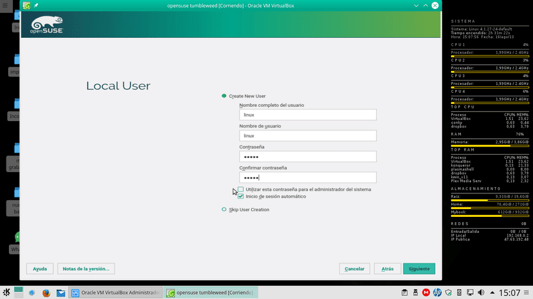Click the red MEGA tray icon
Viewport: 533px width, 299px height.
click(x=426, y=292)
